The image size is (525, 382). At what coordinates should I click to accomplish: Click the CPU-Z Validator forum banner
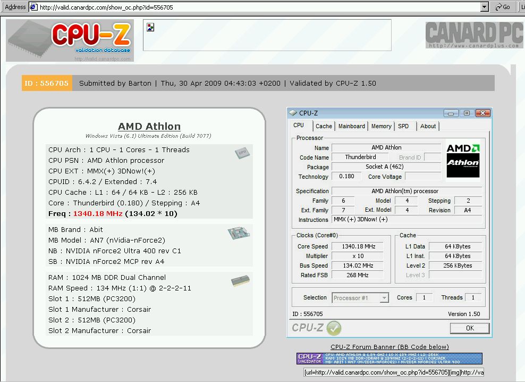point(389,359)
